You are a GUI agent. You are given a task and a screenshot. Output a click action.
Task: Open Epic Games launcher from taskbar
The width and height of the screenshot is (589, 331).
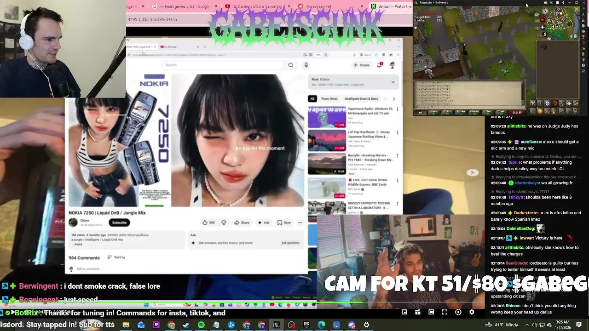click(306, 325)
